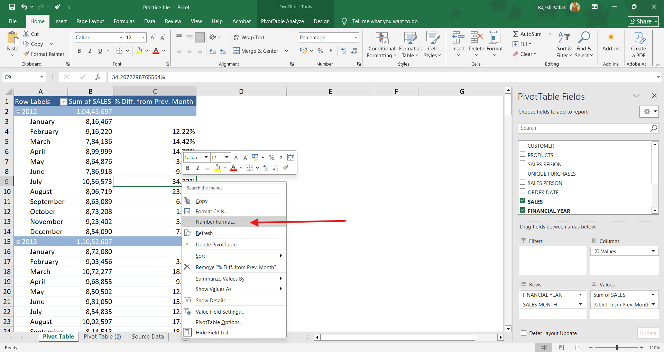This screenshot has height=352, width=664.
Task: Enable Defer Layout Update checkbox
Action: [524, 333]
